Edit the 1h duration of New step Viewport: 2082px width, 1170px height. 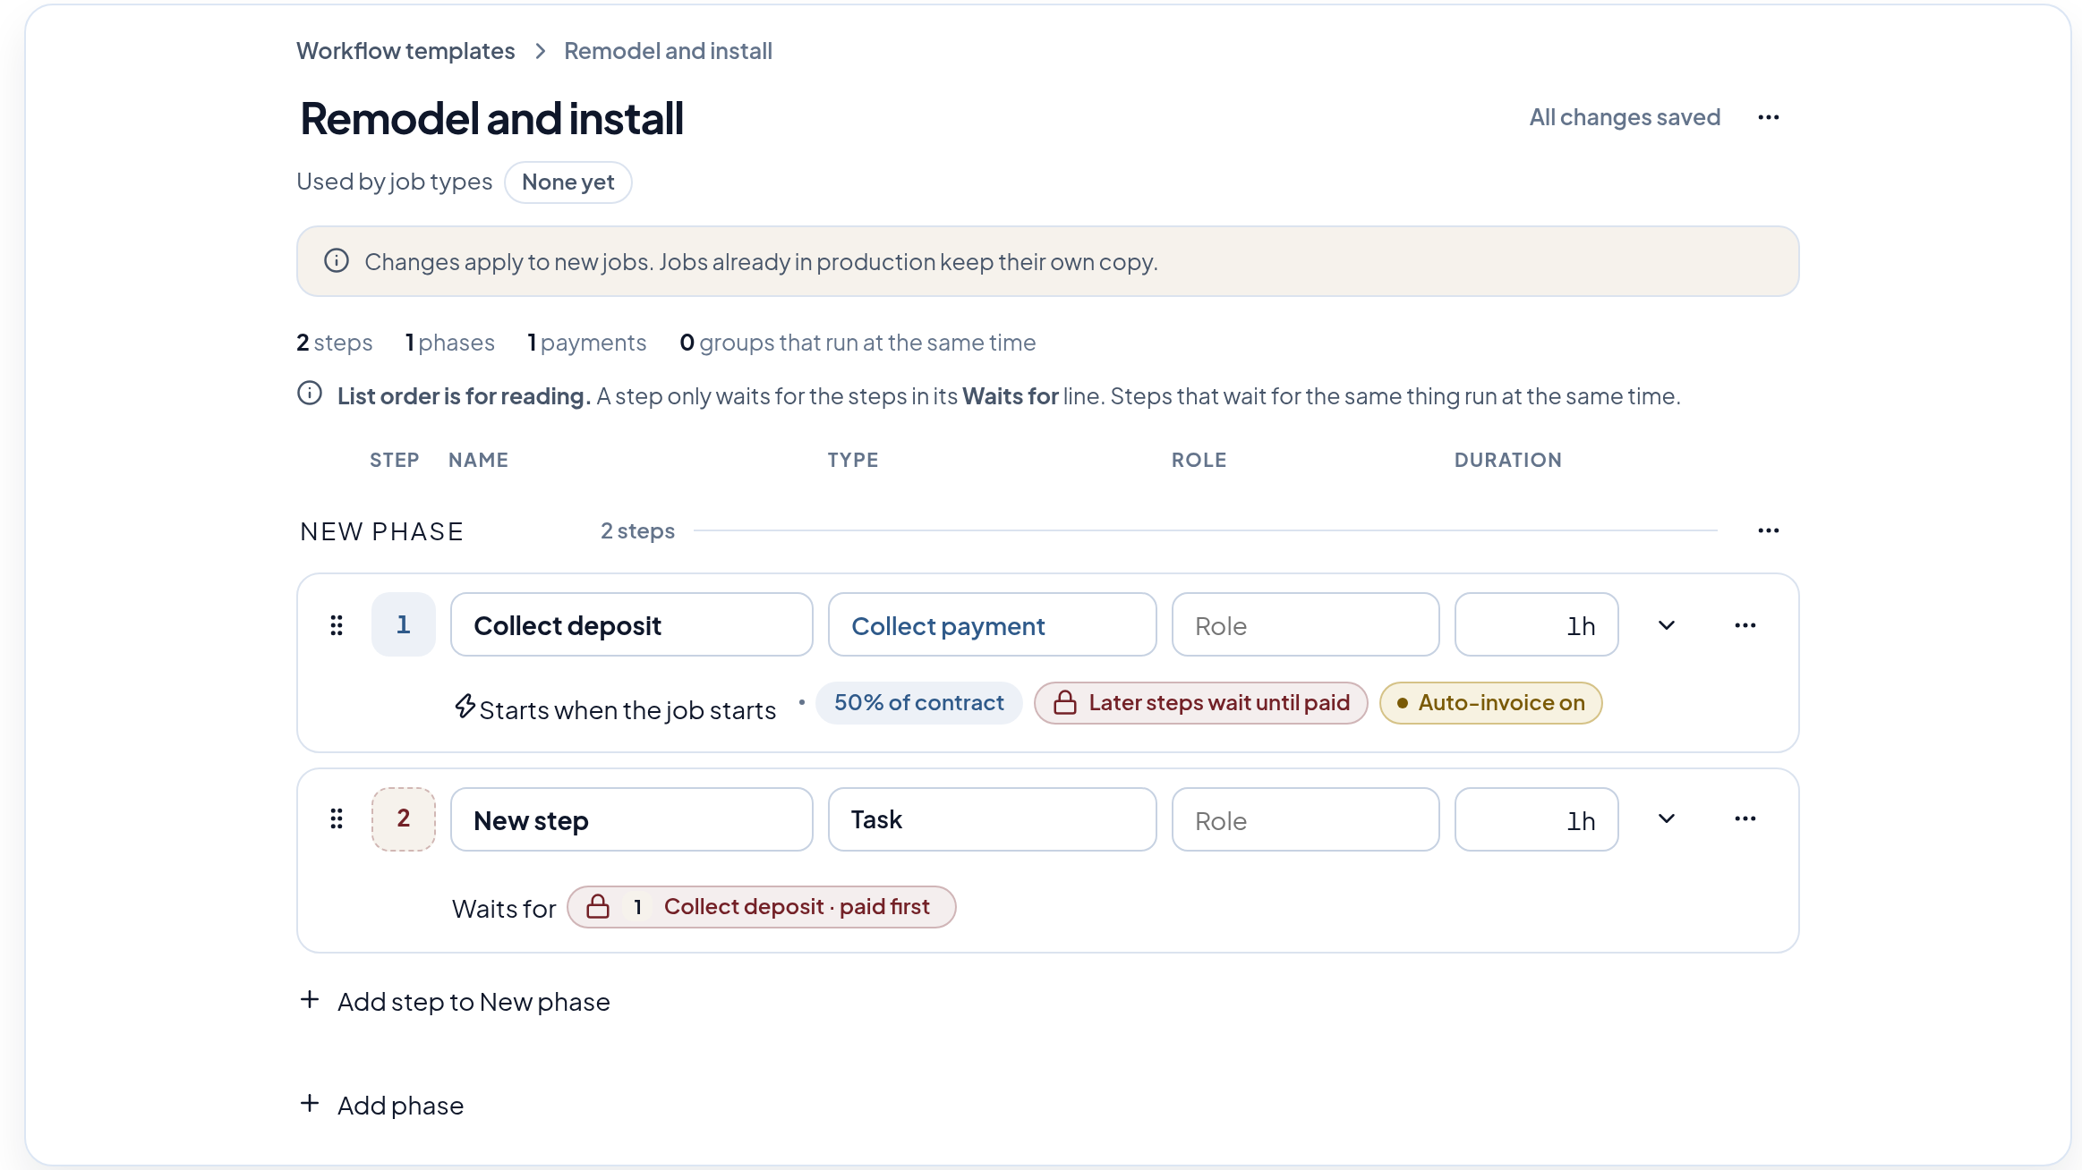click(1536, 819)
